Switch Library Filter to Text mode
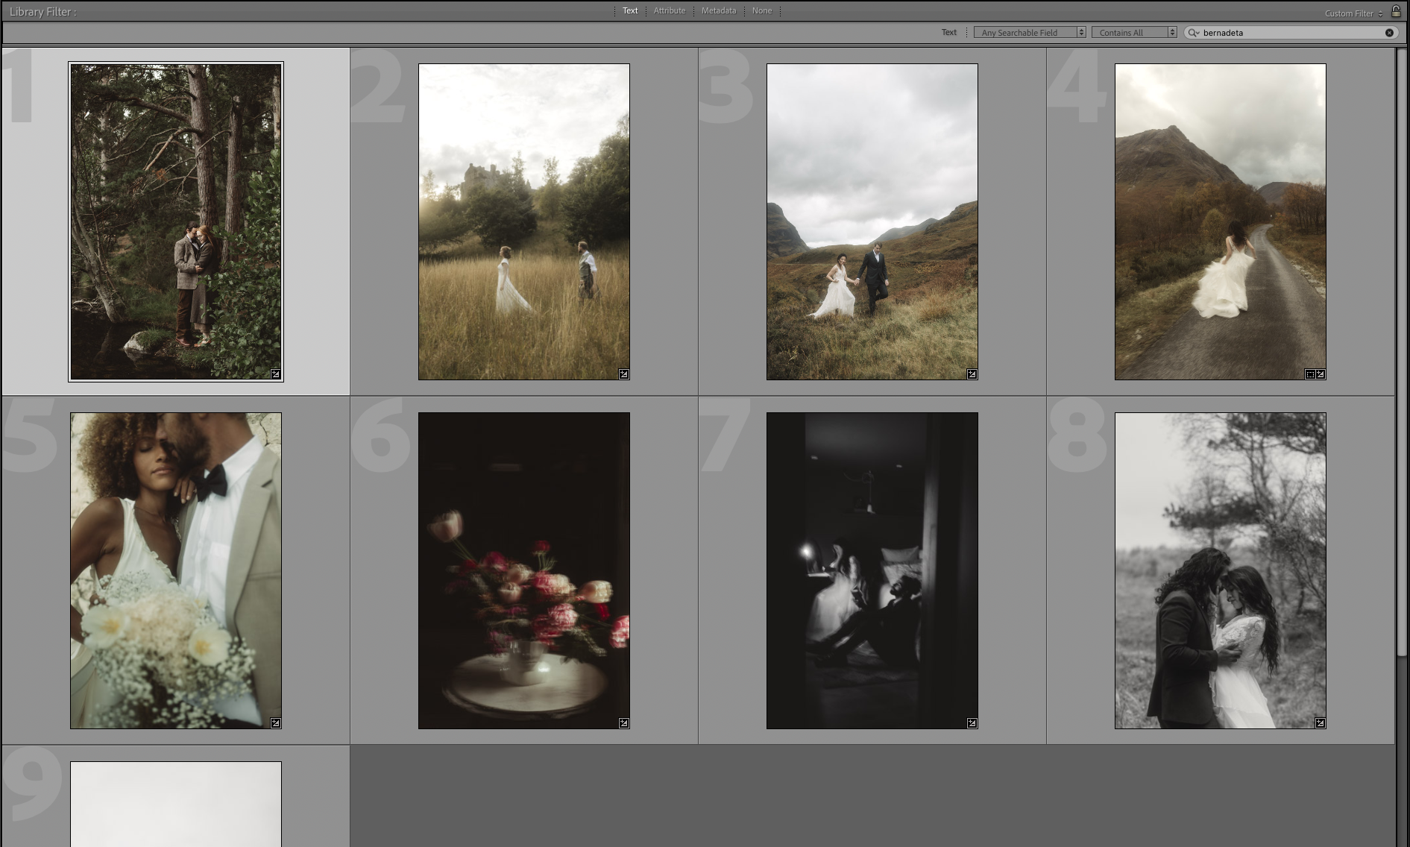Viewport: 1410px width, 847px height. point(630,10)
